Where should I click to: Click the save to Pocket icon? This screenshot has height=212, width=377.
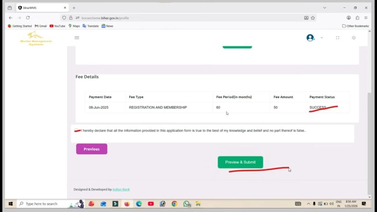click(306, 17)
